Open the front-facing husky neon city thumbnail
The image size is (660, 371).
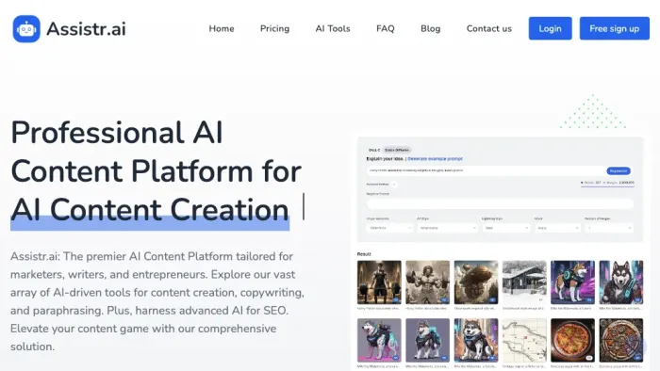pos(621,282)
